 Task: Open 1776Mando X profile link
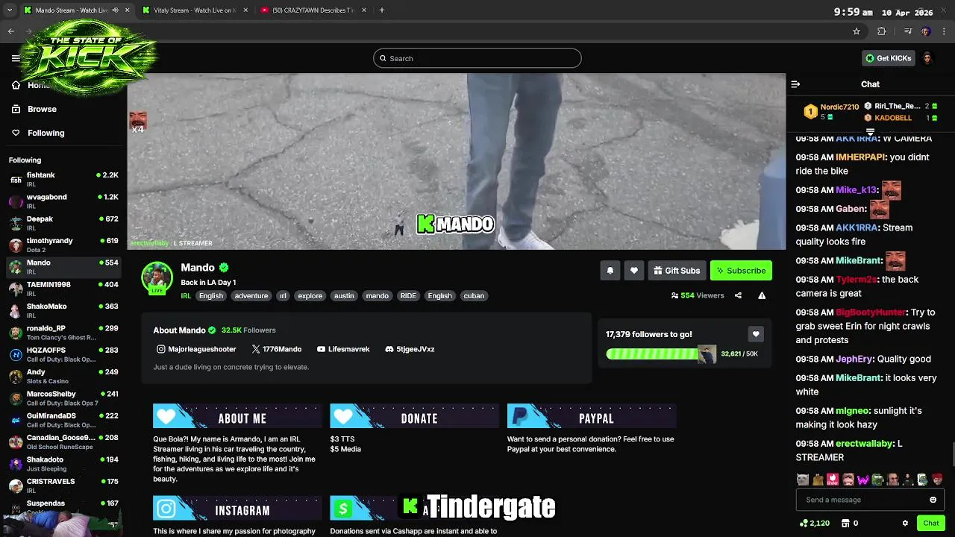point(277,349)
